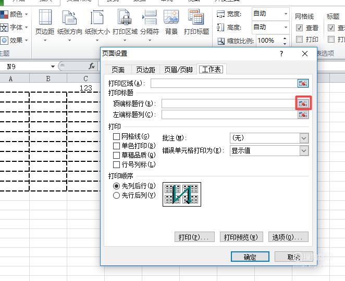Select column B header
This screenshot has width=345, height=281.
(x=48, y=78)
